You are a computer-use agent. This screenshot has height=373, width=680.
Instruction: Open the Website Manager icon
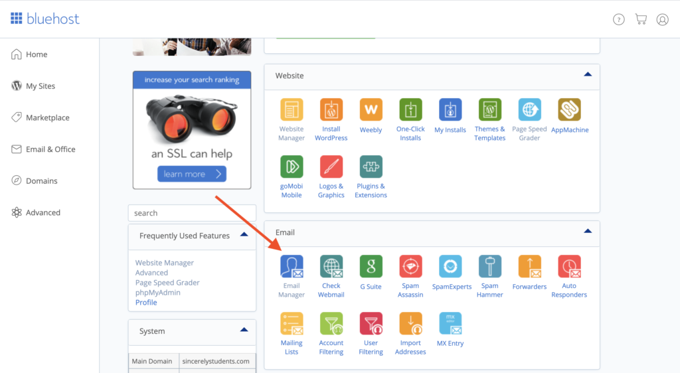[292, 110]
